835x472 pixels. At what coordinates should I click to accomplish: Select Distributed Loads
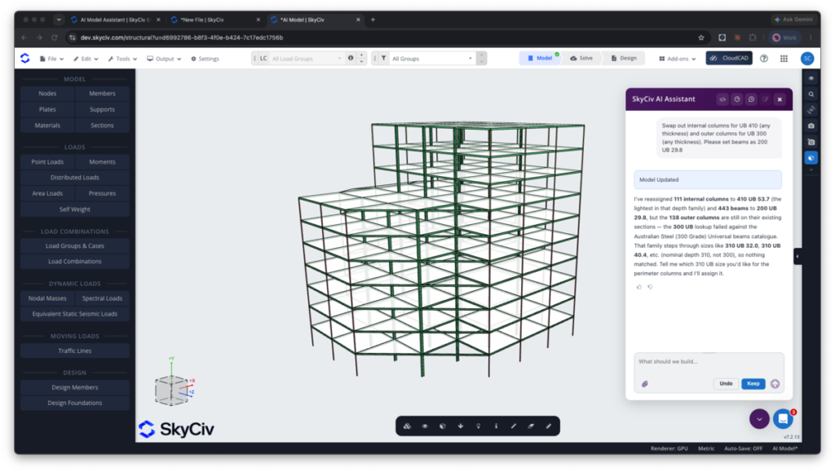click(x=75, y=177)
